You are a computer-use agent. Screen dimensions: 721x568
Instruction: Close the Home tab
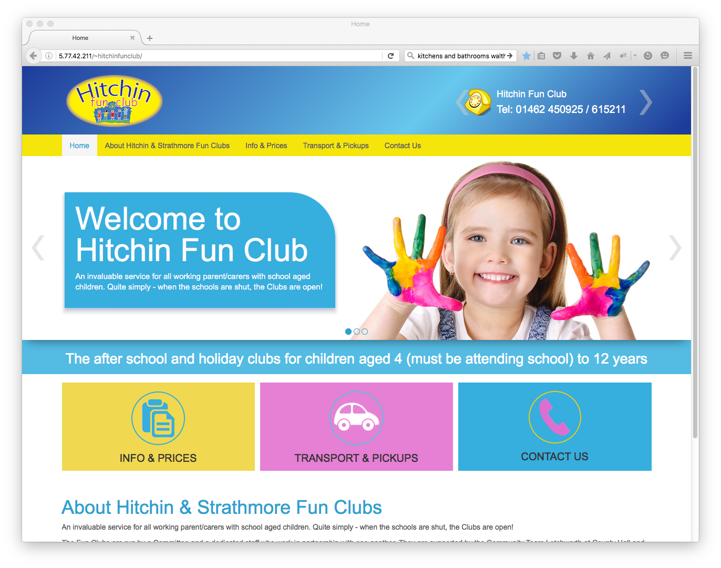click(x=132, y=38)
